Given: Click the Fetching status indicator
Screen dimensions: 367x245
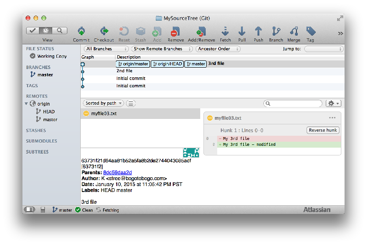Looking at the screenshot, I should 107,210.
